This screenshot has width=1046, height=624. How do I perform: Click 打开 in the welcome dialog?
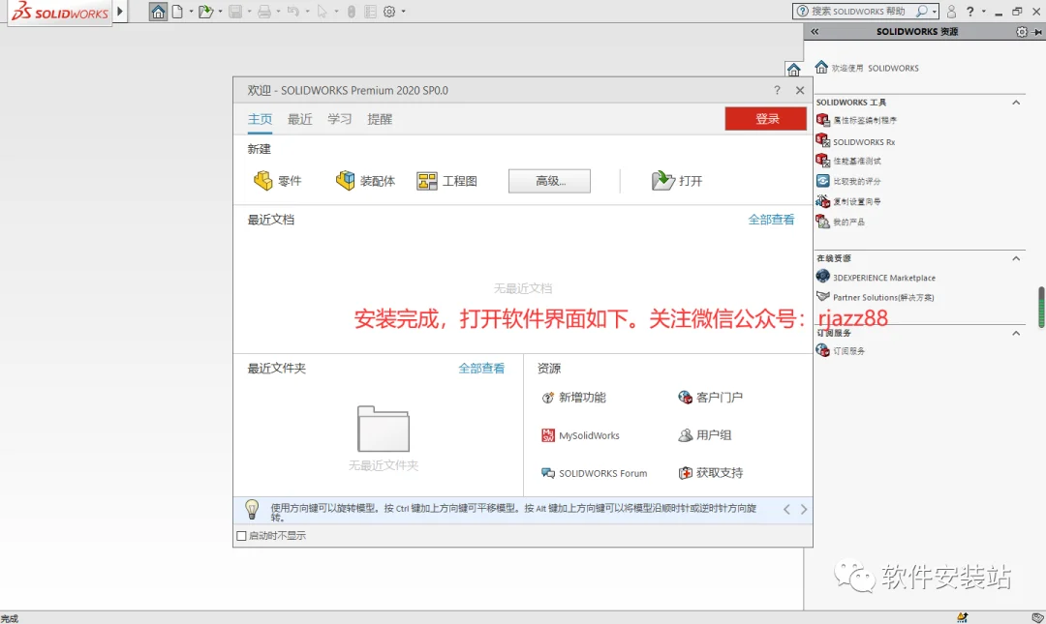tap(677, 181)
